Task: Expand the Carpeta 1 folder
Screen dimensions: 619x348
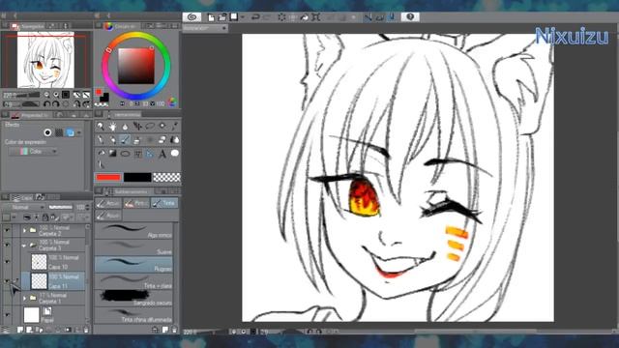Action: [x=24, y=298]
